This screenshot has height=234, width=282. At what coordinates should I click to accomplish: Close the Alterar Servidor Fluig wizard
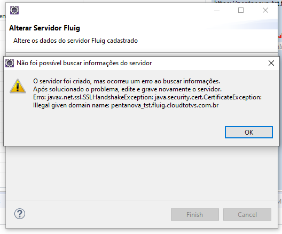[265, 10]
